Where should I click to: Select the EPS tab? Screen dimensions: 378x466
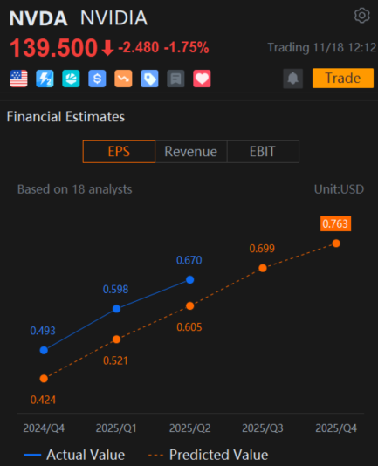tap(119, 152)
